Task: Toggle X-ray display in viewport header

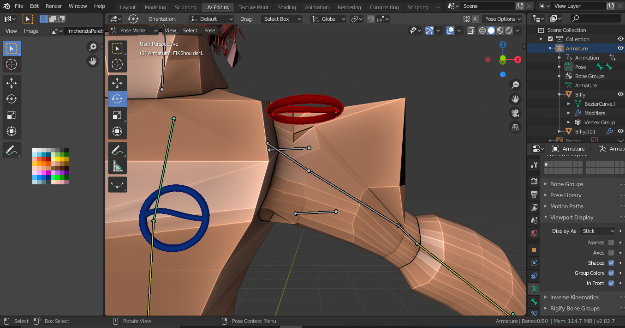Action: point(471,30)
